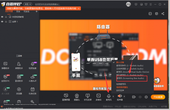
Task: Click the layout grid icon above the preview
Action: pos(156,14)
